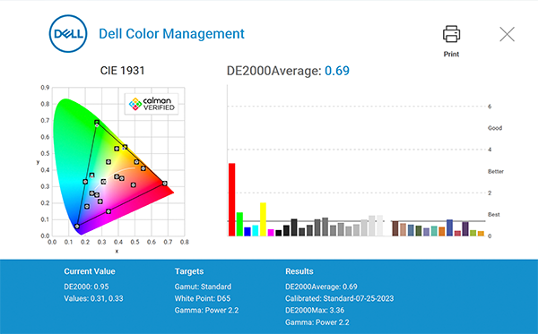This screenshot has width=538, height=334.
Task: Select the bright green bar
Action: click(239, 225)
